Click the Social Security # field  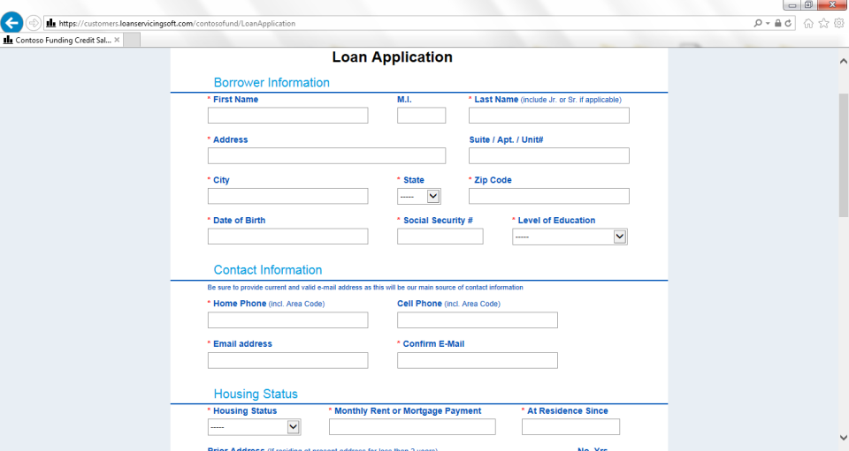coord(440,236)
